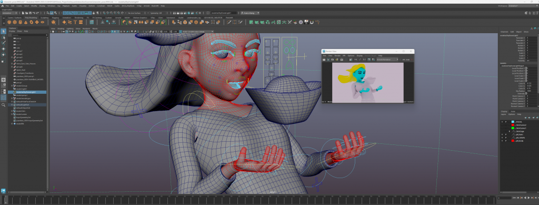Click the Outliner search field
Viewport: 539px width, 205px height.
coord(29,35)
